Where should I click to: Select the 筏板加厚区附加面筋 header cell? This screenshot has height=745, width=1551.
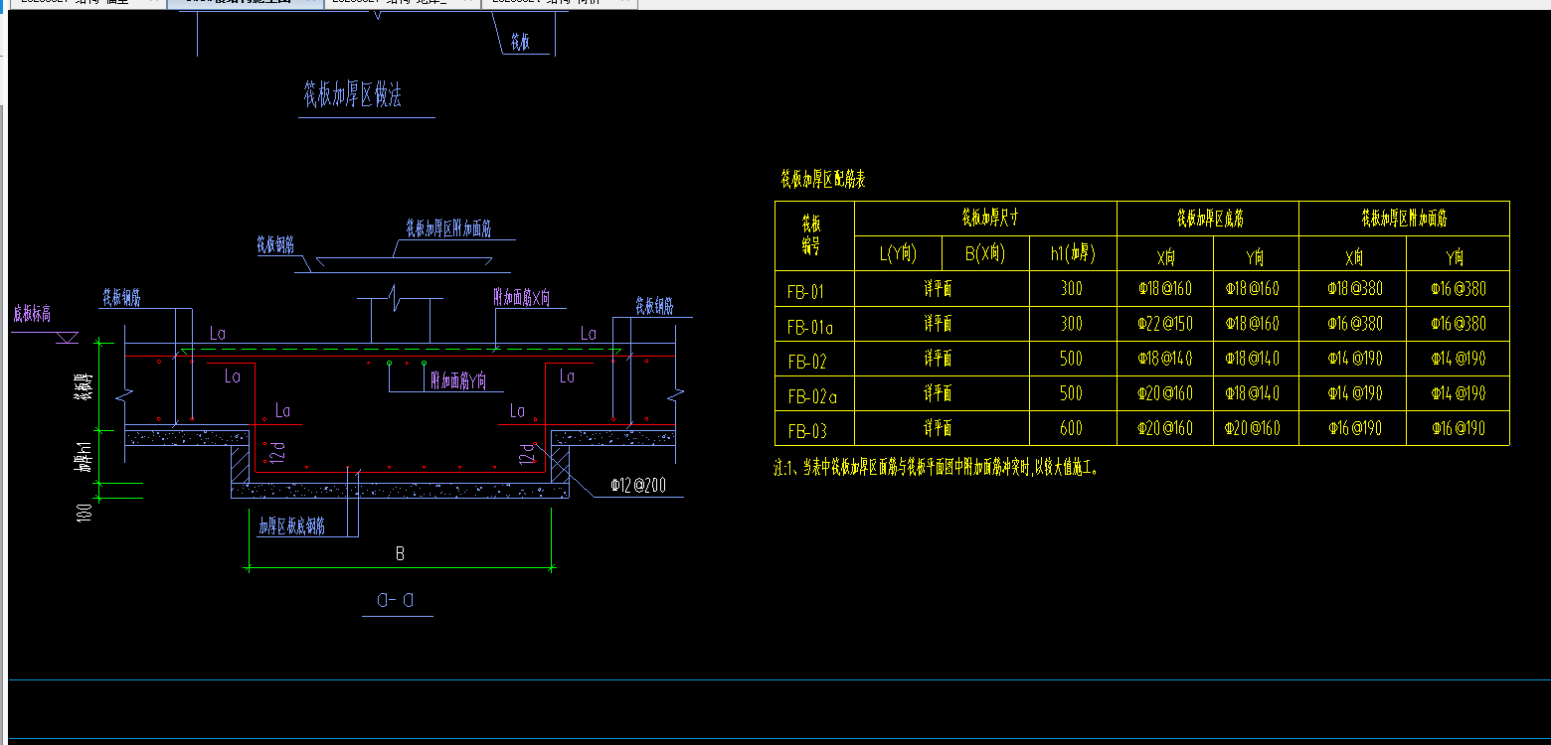pos(1405,218)
